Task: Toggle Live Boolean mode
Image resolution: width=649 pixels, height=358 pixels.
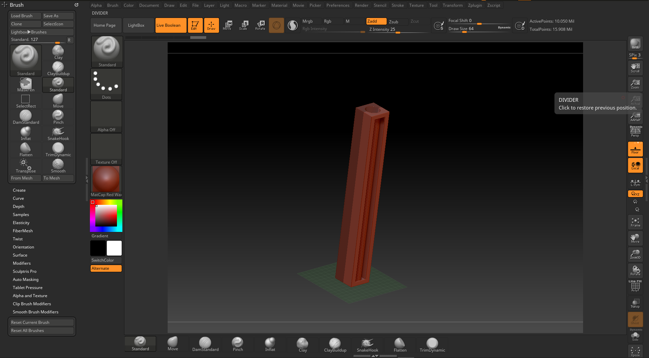Action: coord(171,25)
